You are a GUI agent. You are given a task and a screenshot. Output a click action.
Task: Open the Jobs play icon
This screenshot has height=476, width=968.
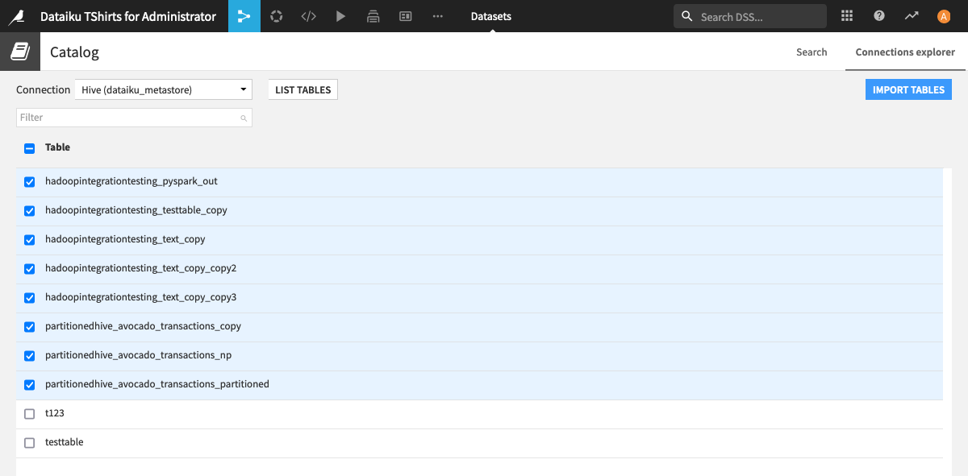[340, 15]
